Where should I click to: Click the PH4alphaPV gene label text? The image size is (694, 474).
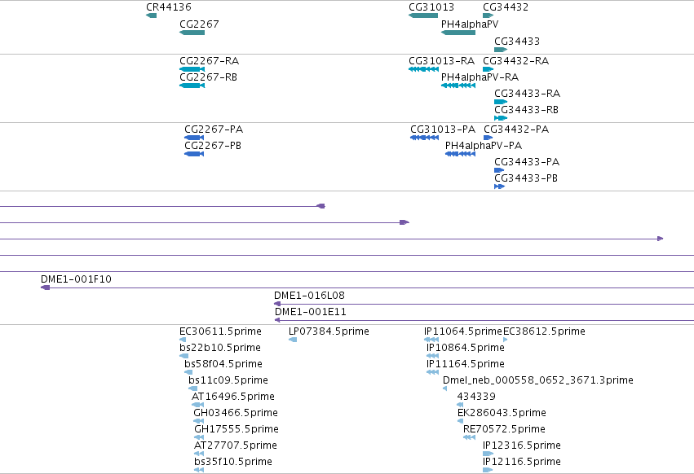click(x=470, y=24)
